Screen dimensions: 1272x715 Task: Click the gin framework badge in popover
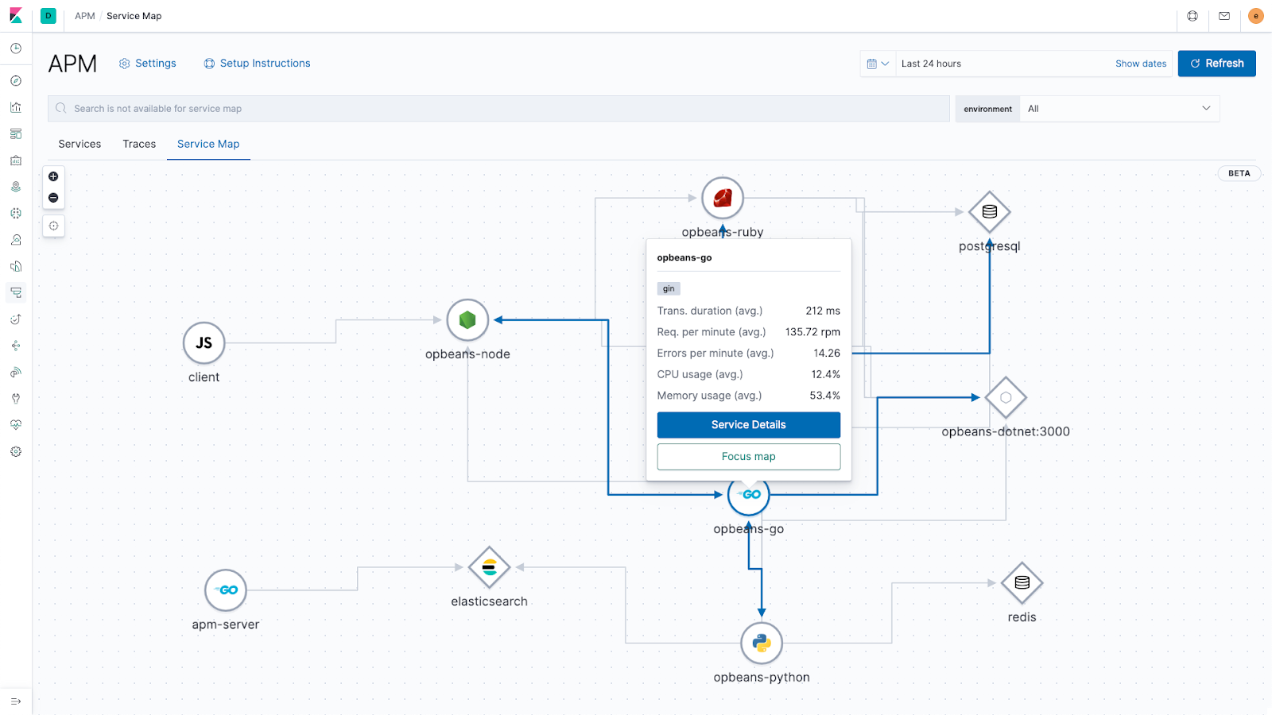pos(669,288)
